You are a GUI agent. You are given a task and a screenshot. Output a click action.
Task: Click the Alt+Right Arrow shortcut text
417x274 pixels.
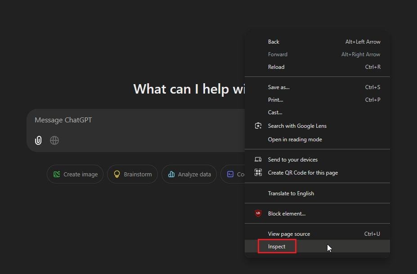(x=361, y=54)
